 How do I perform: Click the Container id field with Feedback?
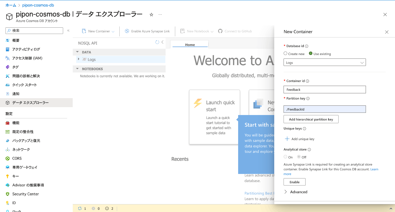[325, 90]
